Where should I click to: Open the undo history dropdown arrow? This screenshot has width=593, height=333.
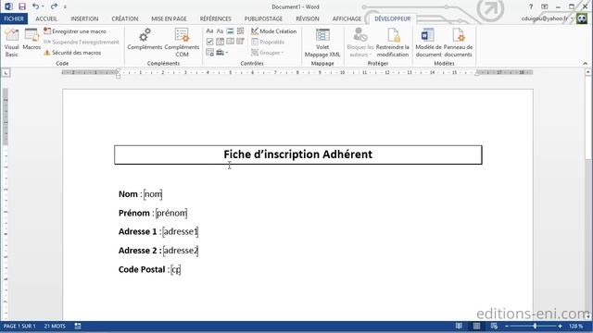pyautogui.click(x=43, y=6)
